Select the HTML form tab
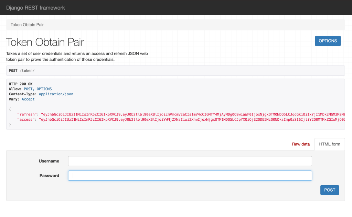 pos(329,144)
